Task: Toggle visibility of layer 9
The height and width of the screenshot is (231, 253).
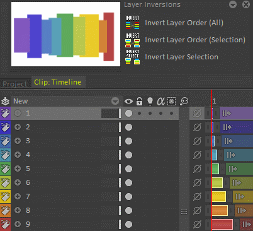Action: pos(128,225)
